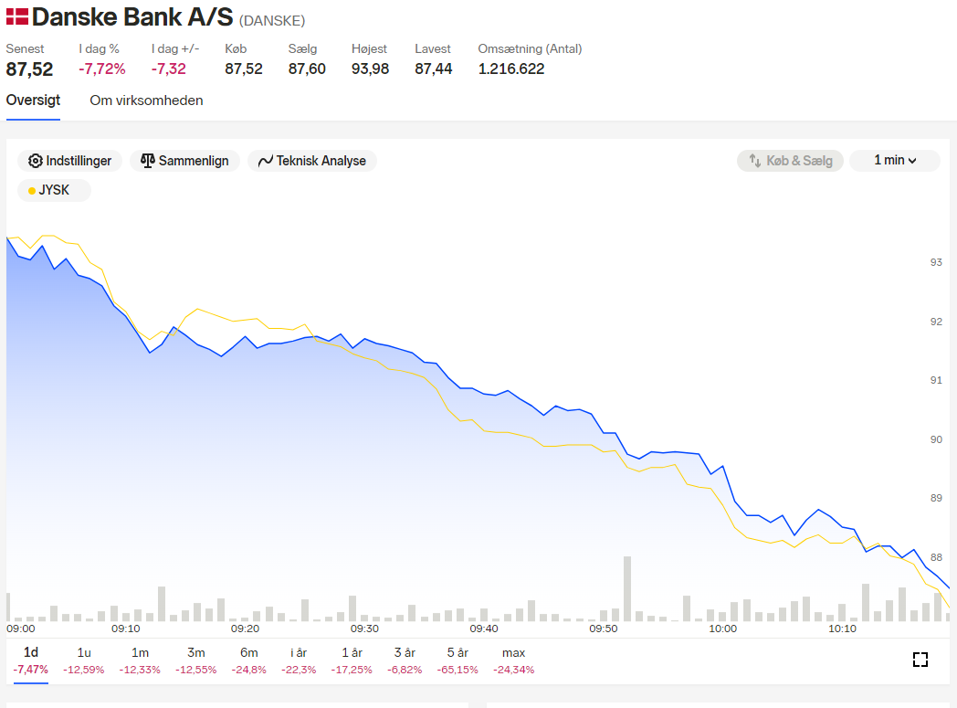The height and width of the screenshot is (708, 957).
Task: Click the JYSK comparison chip
Action: 54,190
